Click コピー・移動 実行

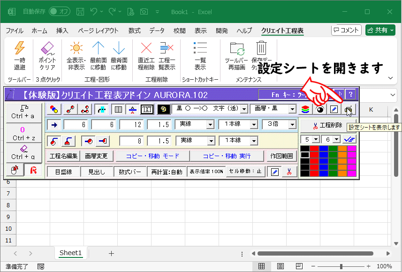pos(227,156)
